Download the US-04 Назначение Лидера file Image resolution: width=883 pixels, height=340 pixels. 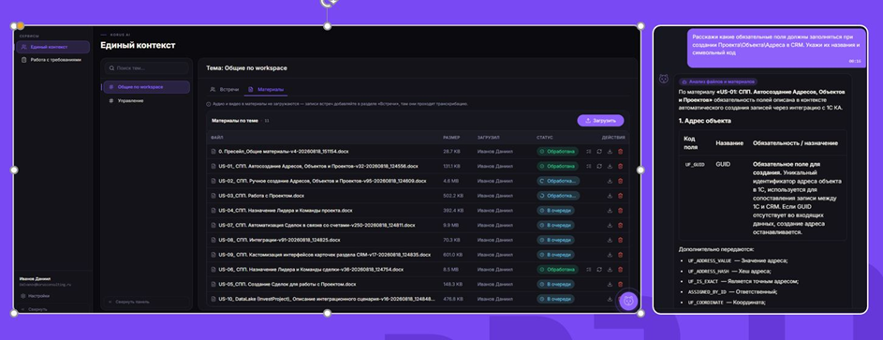pos(610,211)
